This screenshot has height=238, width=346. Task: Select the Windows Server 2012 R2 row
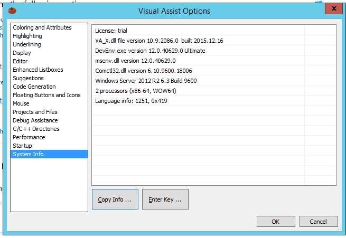pos(214,81)
